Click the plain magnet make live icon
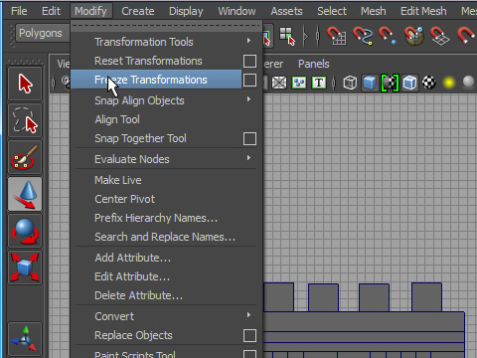Screen dimensions: 477x358 [466, 36]
